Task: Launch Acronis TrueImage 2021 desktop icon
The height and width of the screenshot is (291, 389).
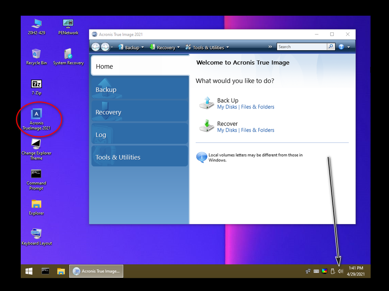Action: (36, 119)
